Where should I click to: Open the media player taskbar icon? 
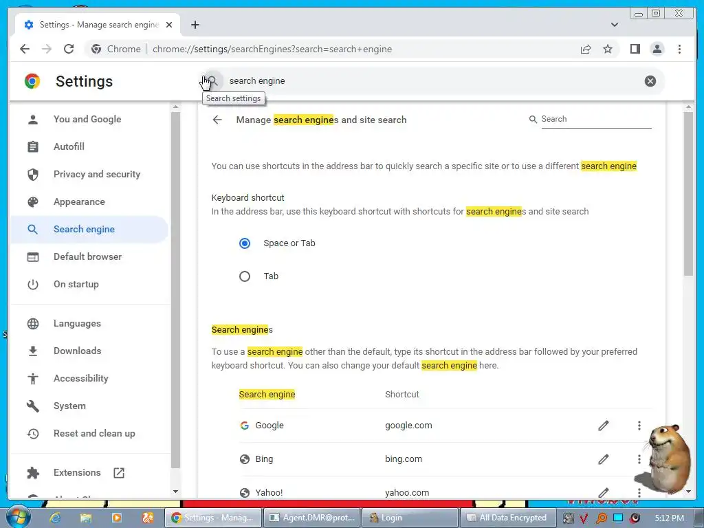tap(116, 518)
